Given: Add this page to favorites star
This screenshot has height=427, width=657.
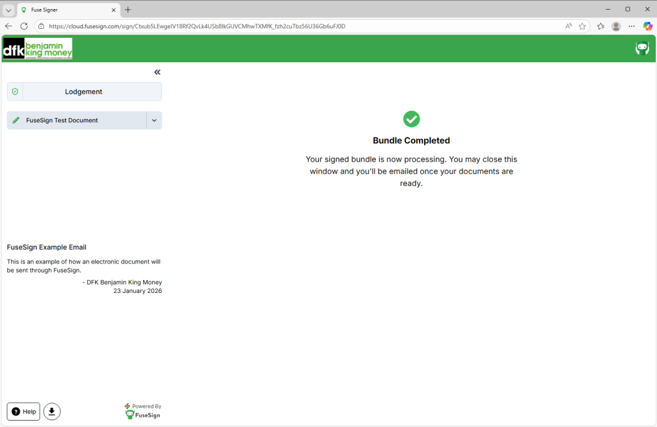Looking at the screenshot, I should tap(582, 26).
